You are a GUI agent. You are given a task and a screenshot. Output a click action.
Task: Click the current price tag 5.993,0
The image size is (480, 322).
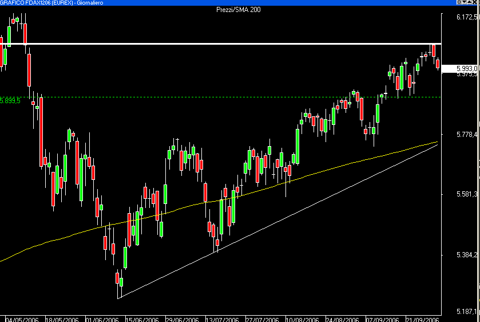[459, 68]
